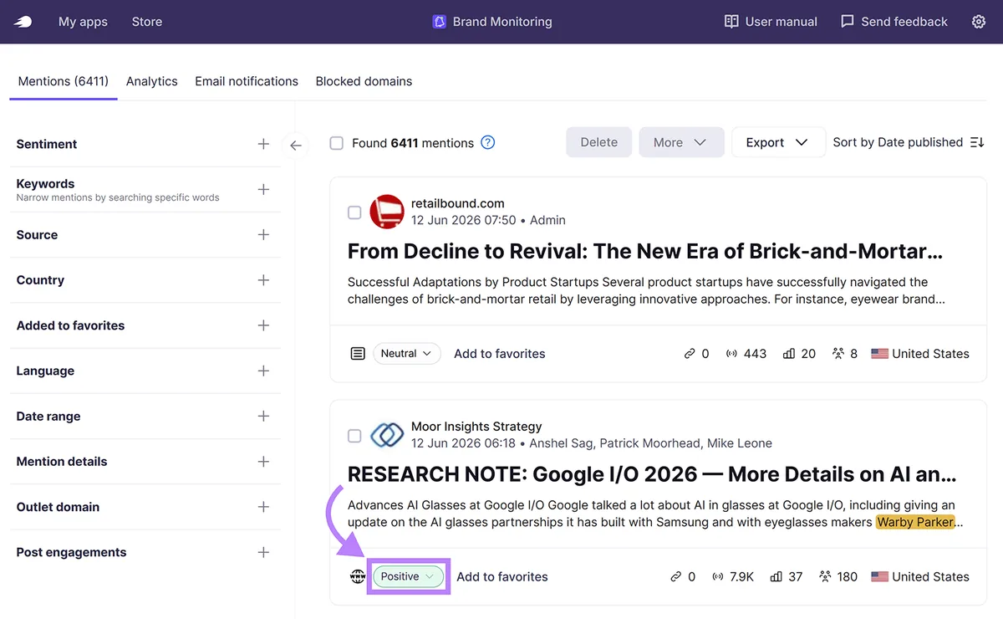The width and height of the screenshot is (1003, 619).
Task: Click the Moor Insights Strategy source name
Action: pyautogui.click(x=476, y=427)
